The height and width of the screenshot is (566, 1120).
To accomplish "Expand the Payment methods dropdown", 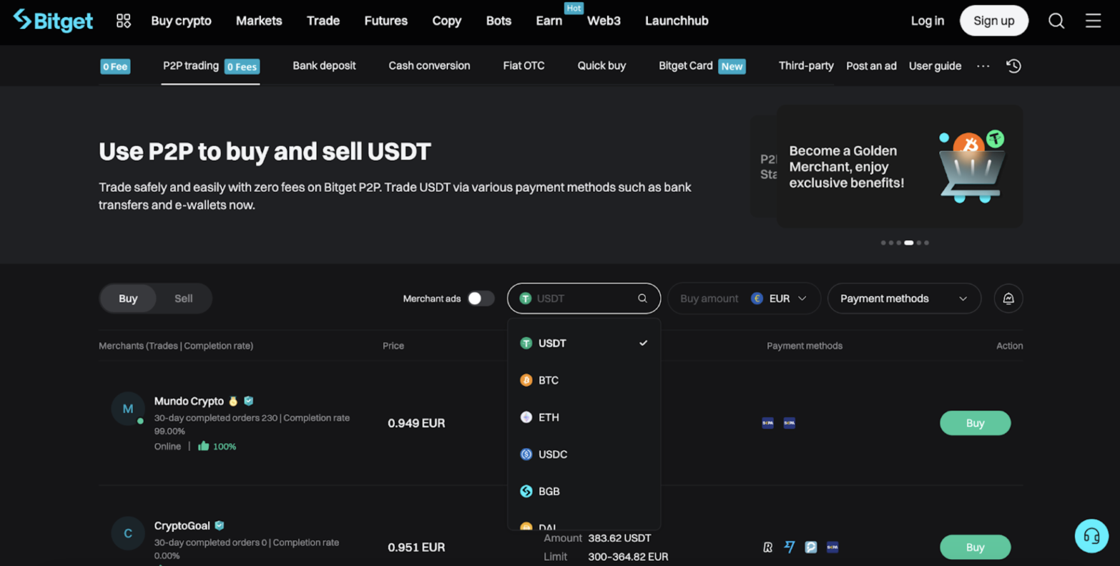I will tap(904, 298).
